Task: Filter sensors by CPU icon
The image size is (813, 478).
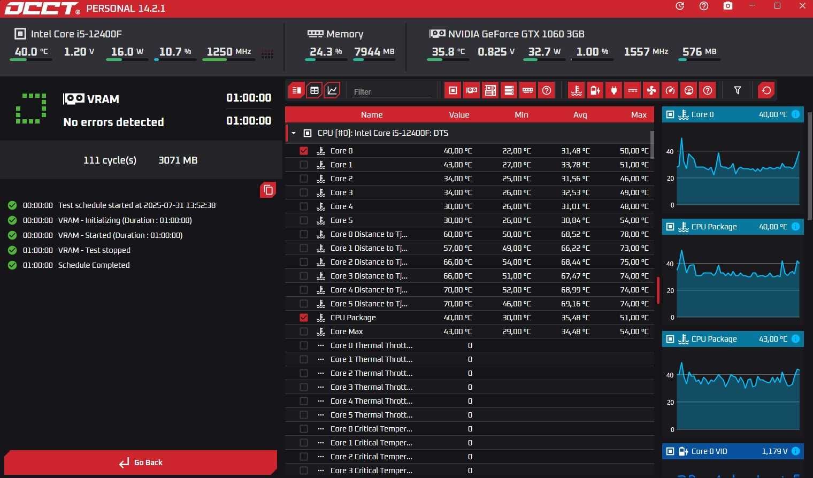Action: coord(453,90)
